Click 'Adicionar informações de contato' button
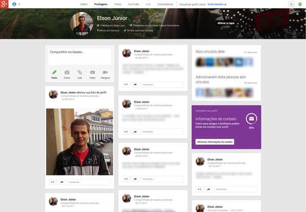 215,142
